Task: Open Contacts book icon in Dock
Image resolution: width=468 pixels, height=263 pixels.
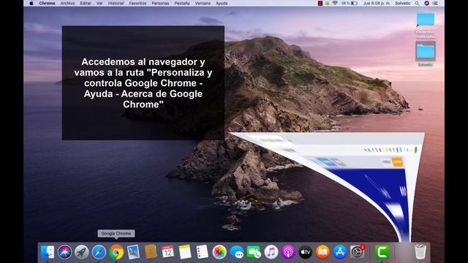Action: click(x=151, y=252)
